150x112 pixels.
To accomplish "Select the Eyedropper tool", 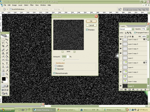I will [7, 71].
